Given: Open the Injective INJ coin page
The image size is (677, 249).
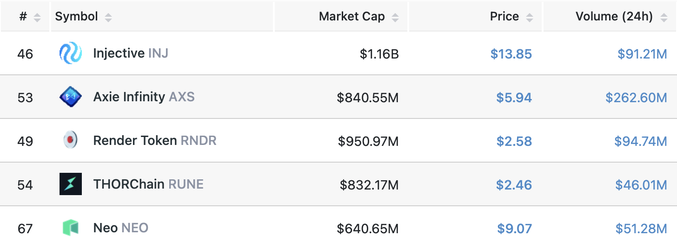Looking at the screenshot, I should [x=130, y=53].
